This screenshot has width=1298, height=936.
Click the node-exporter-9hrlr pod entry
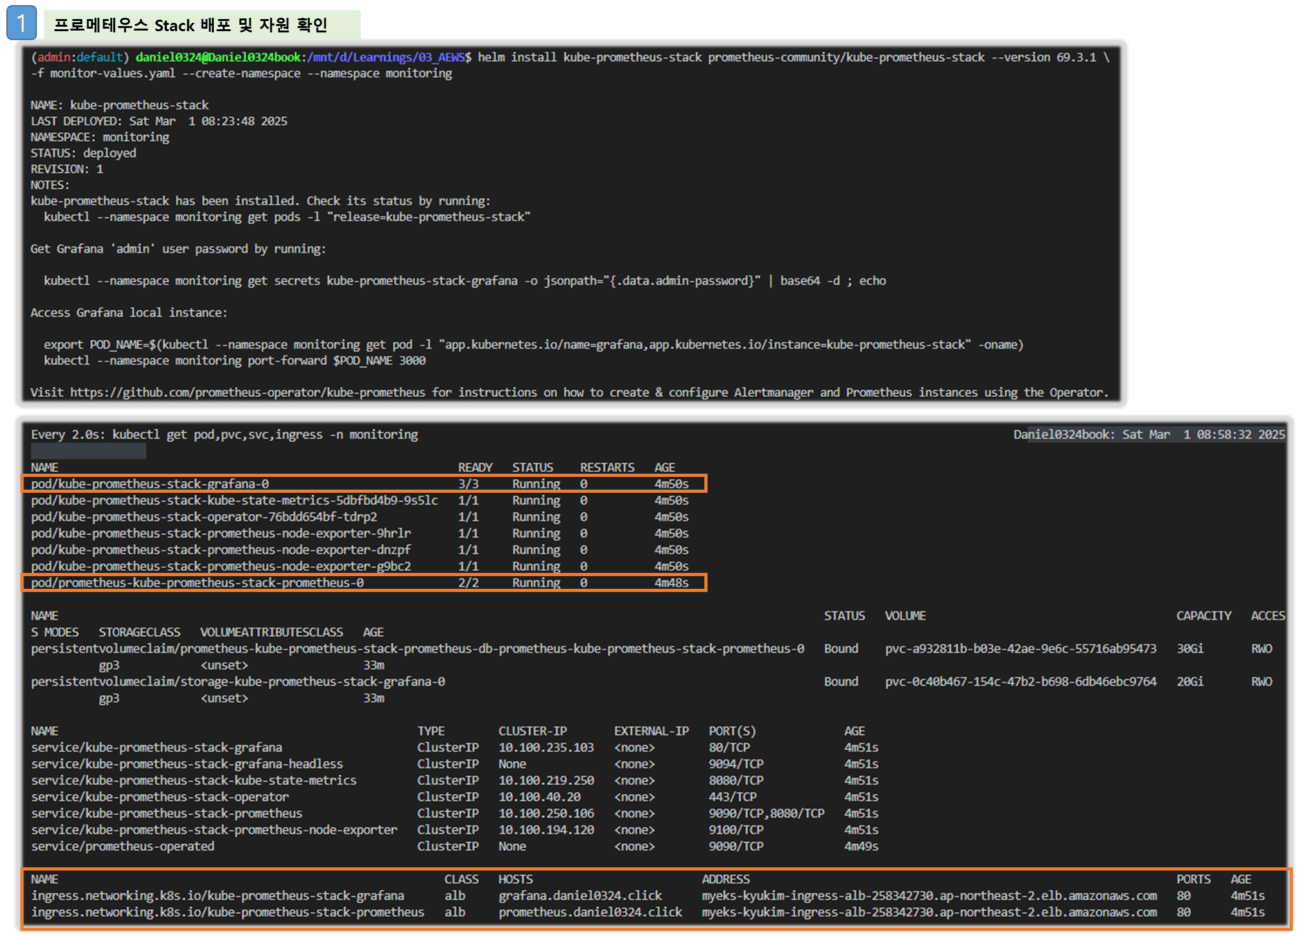[221, 533]
